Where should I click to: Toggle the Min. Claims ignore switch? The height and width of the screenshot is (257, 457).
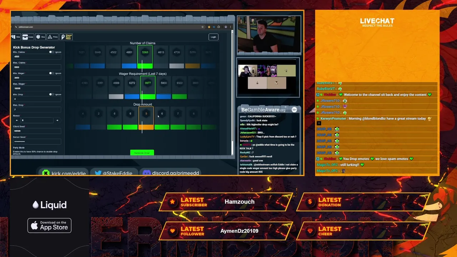(51, 52)
